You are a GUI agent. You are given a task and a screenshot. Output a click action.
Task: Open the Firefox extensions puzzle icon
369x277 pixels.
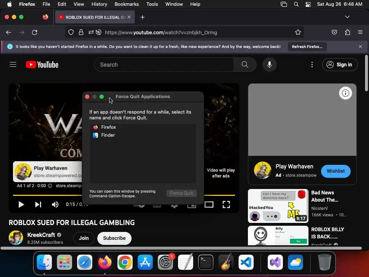347,32
